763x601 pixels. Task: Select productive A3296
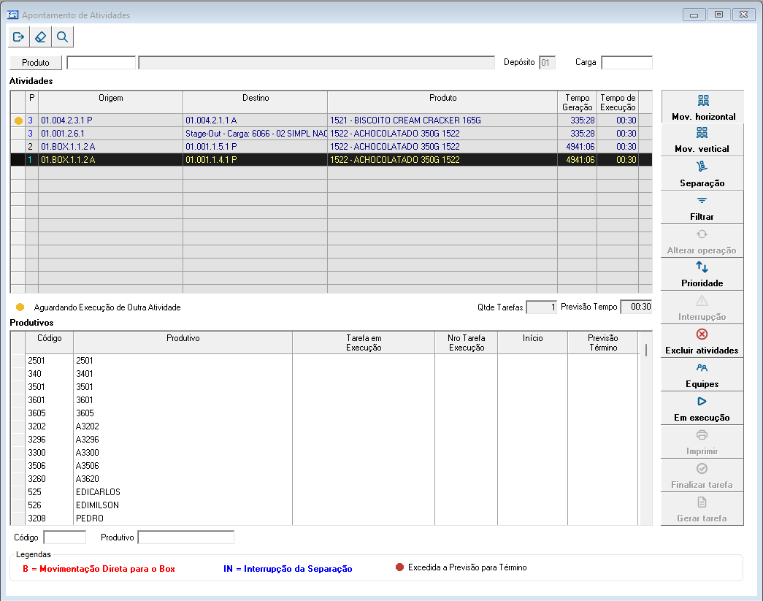tap(324, 440)
